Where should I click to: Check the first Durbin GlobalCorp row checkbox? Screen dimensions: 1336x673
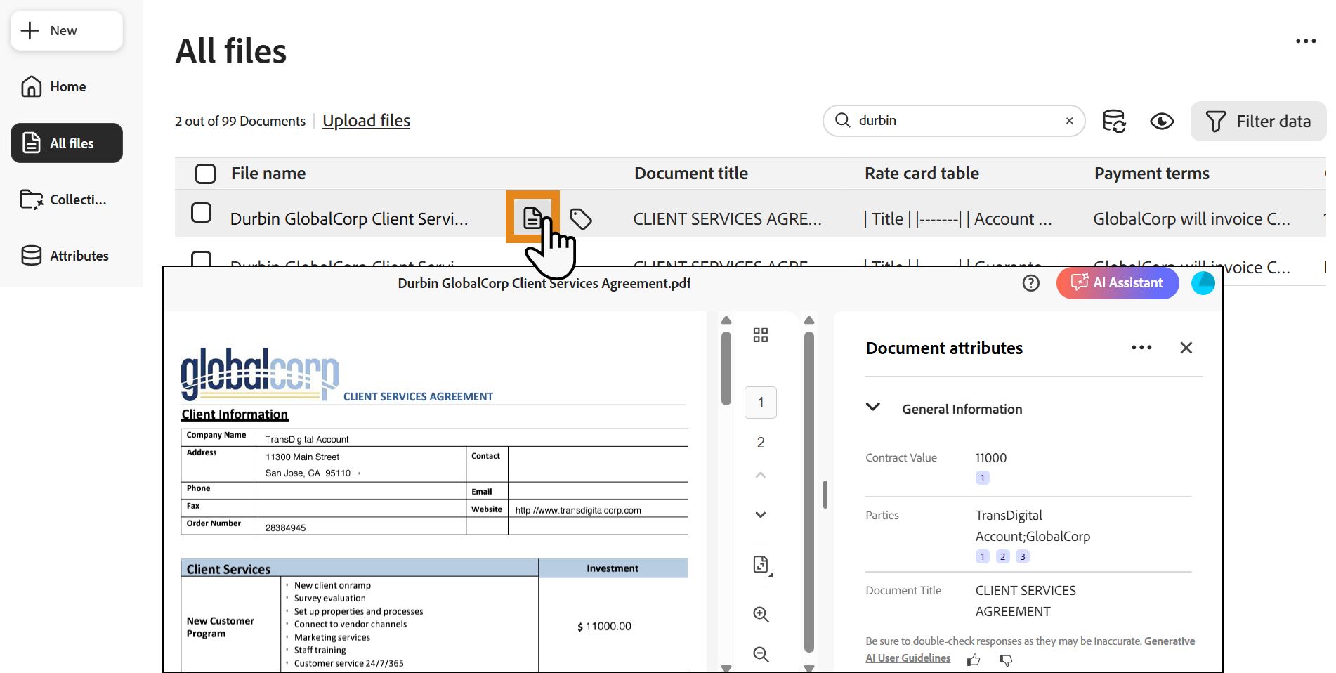click(202, 212)
